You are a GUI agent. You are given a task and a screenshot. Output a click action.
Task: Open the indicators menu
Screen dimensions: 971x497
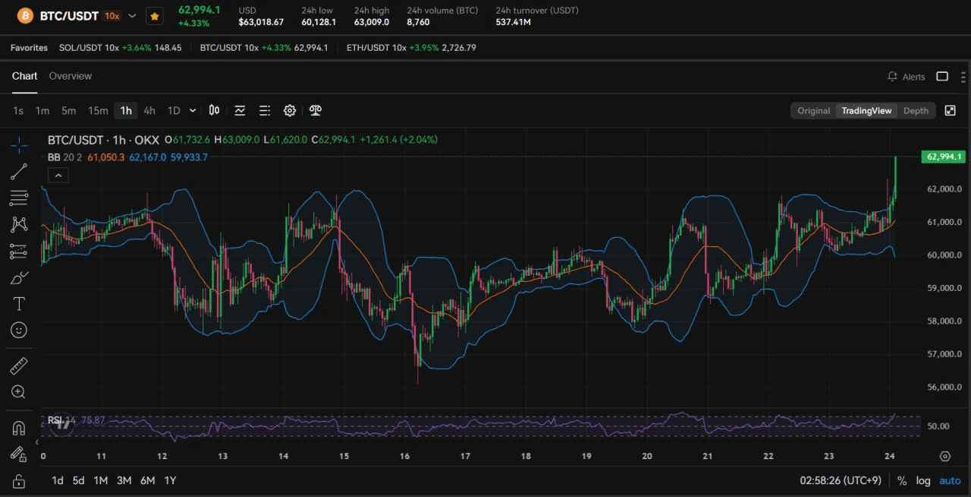point(240,111)
